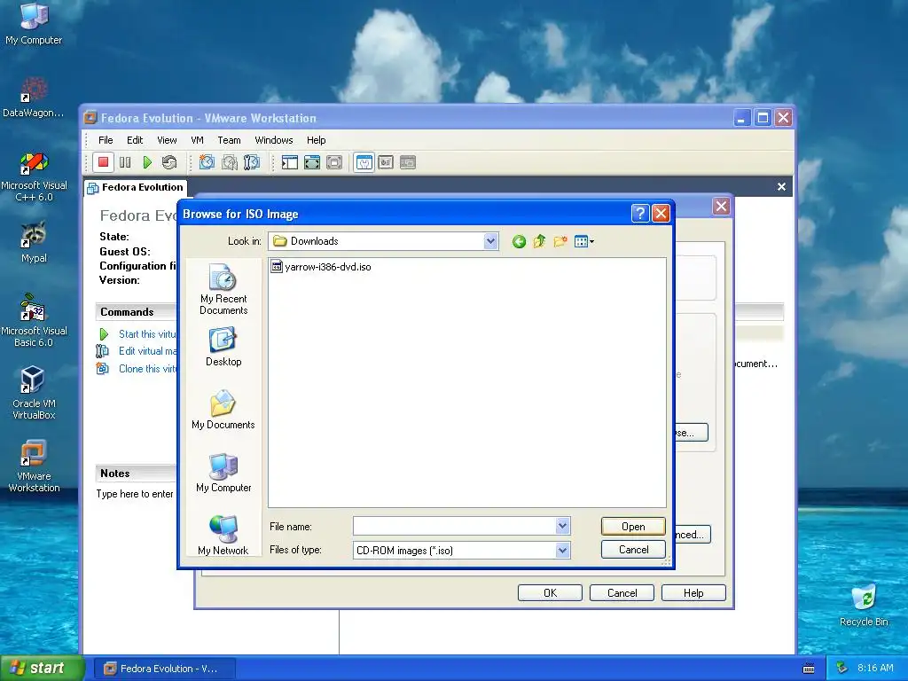This screenshot has width=908, height=681.
Task: Click the Oracle VM VirtualBox desktop icon
Action: tap(34, 393)
